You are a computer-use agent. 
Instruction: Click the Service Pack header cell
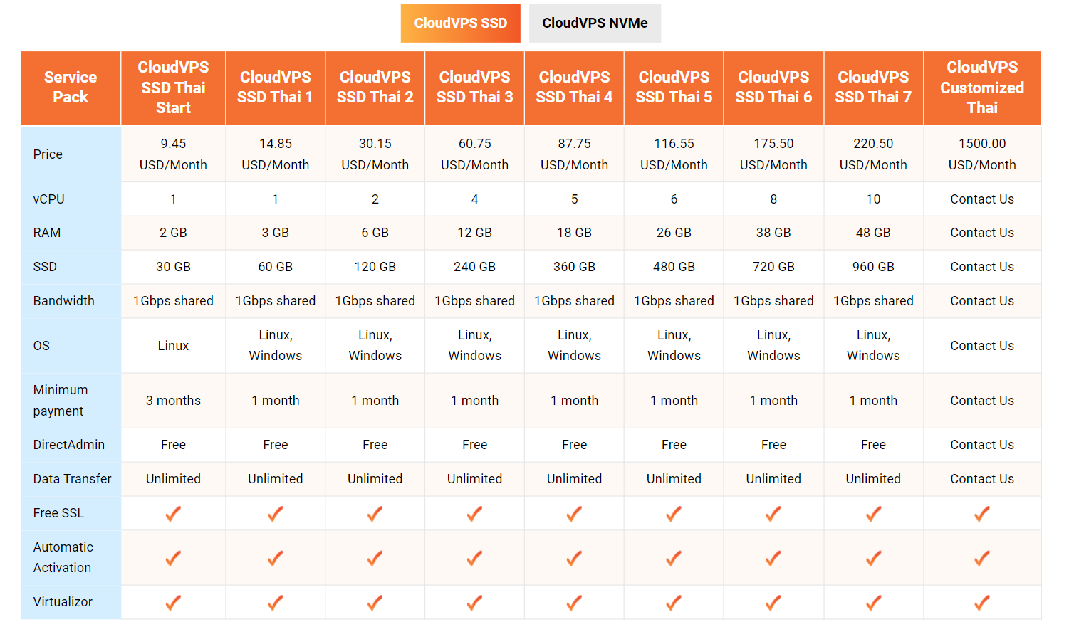pyautogui.click(x=71, y=87)
